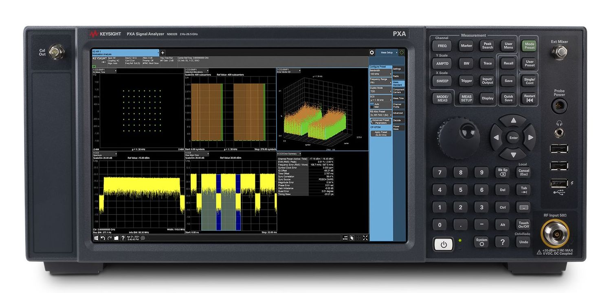Push the Quick Save hardkey
Screen dimensions: 611x293
(508, 98)
